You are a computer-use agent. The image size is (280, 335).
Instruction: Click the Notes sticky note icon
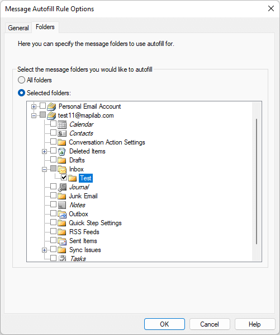pyautogui.click(x=62, y=205)
